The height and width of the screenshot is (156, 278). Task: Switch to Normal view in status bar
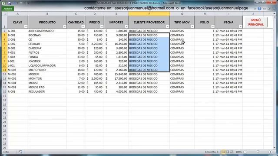click(x=224, y=152)
